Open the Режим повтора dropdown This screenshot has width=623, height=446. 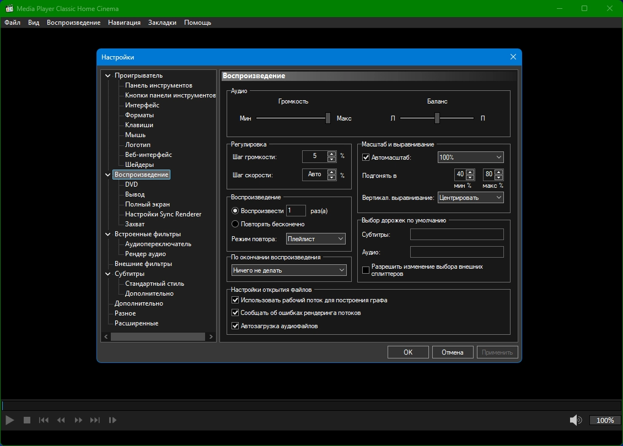coord(316,239)
